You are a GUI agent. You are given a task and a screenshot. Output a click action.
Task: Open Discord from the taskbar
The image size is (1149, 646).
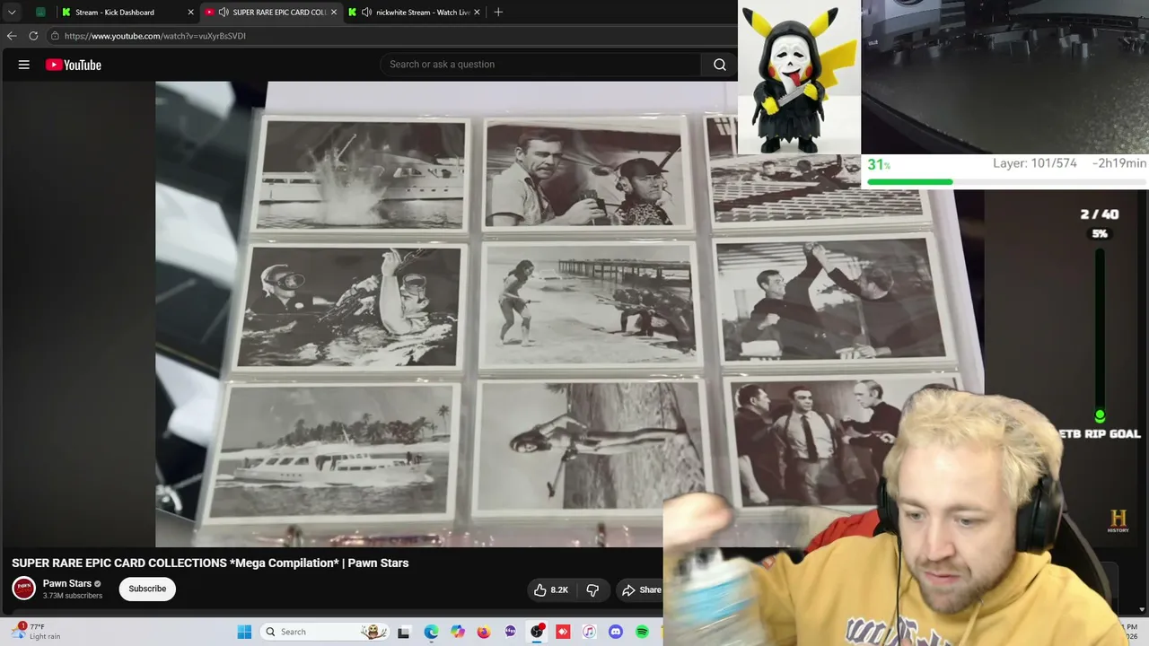(x=616, y=632)
